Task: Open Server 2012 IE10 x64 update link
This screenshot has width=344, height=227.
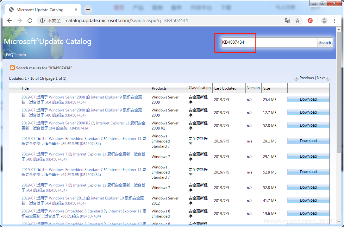Action: click(83, 201)
